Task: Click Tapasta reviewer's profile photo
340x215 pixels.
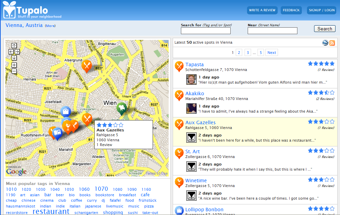Action: click(191, 80)
